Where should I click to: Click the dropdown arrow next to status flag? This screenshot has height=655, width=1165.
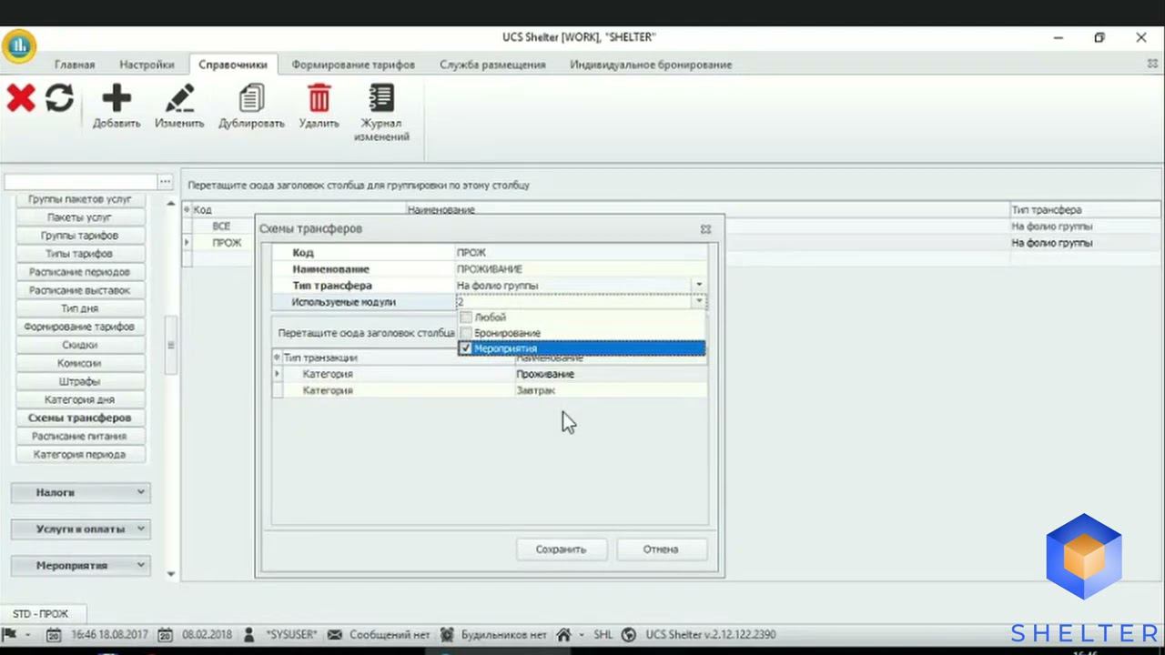coord(28,635)
